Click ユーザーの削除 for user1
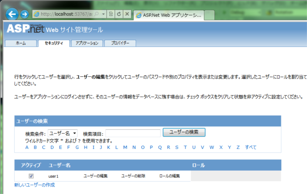307x194 pixels. [133, 176]
